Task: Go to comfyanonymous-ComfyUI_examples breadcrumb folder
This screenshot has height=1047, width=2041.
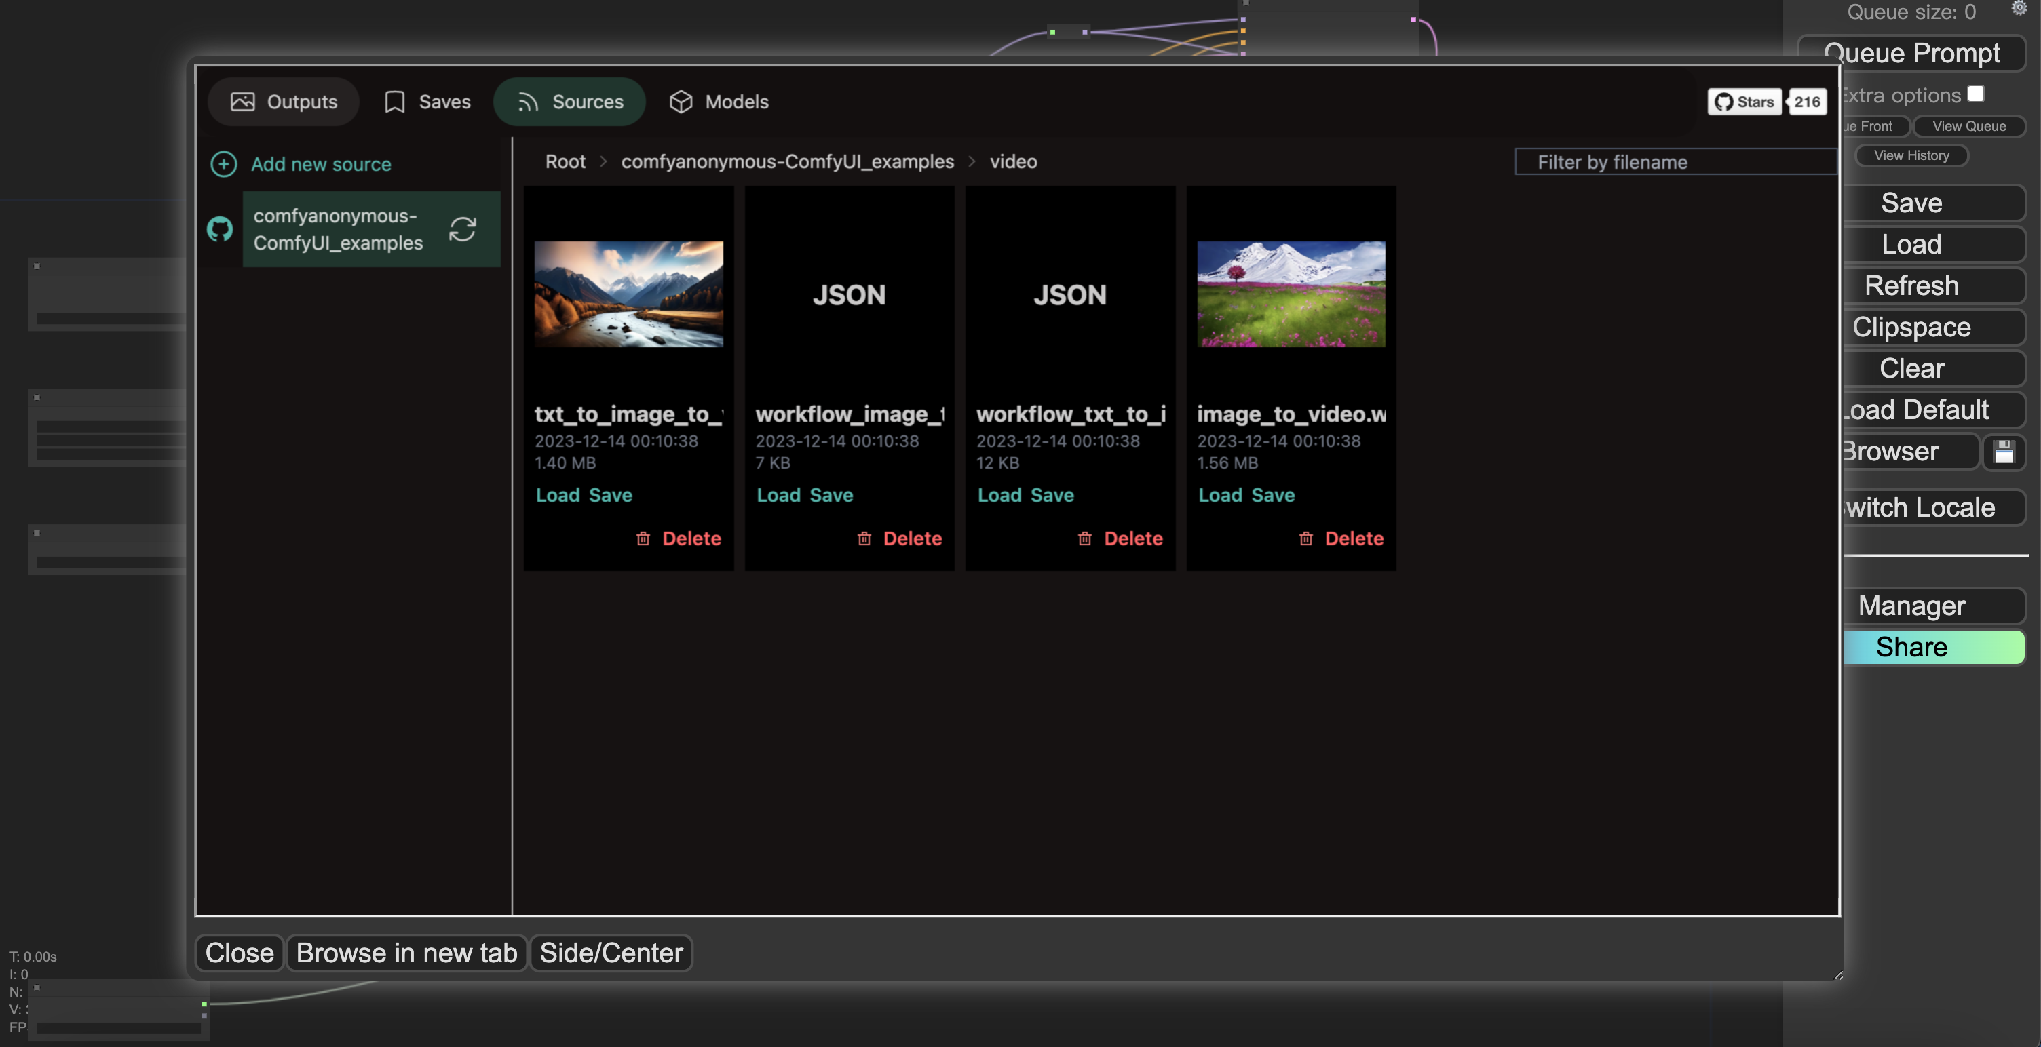Action: point(787,161)
